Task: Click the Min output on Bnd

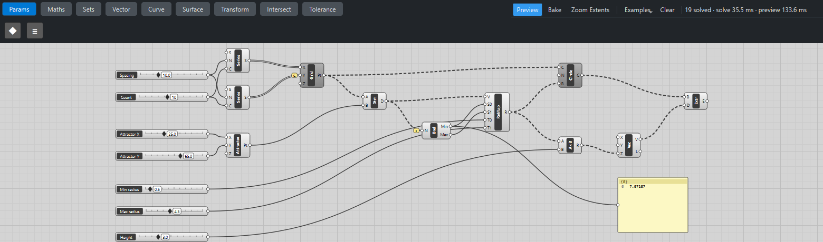Action: 451,126
